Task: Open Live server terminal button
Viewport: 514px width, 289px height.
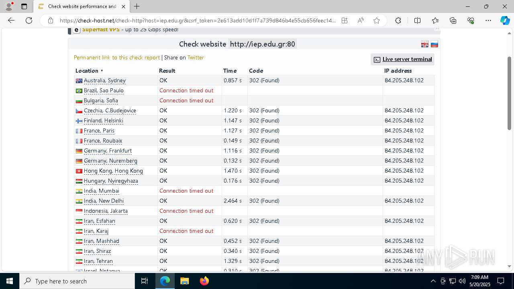Action: [402, 59]
